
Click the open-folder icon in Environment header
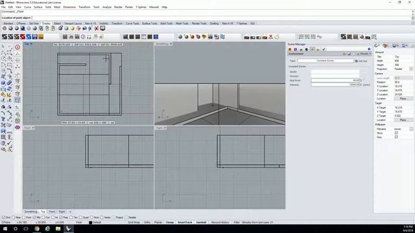point(344,54)
